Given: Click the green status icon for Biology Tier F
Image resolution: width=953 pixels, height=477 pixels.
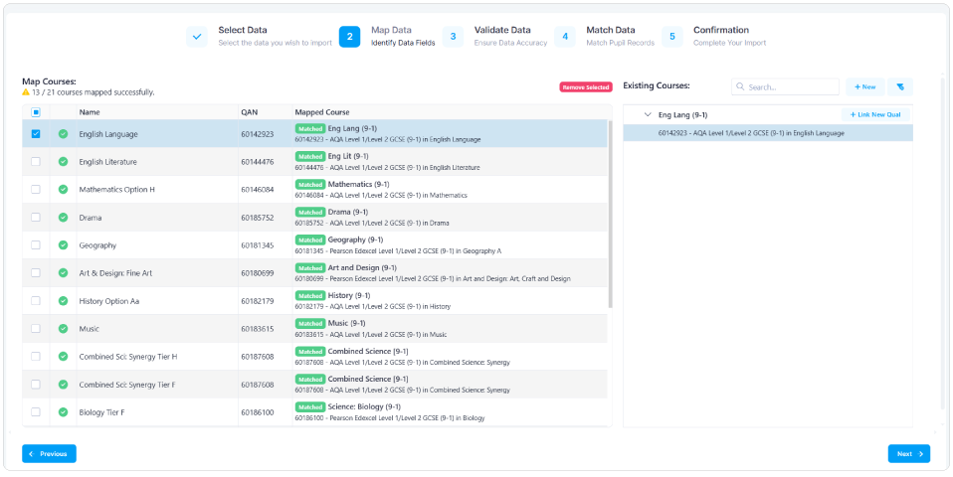Looking at the screenshot, I should coord(63,412).
